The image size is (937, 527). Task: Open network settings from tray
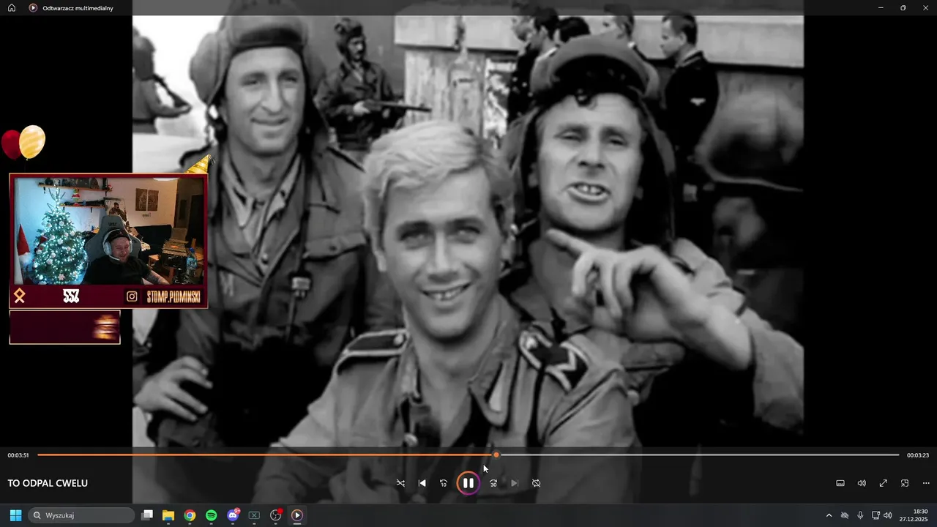(x=876, y=515)
